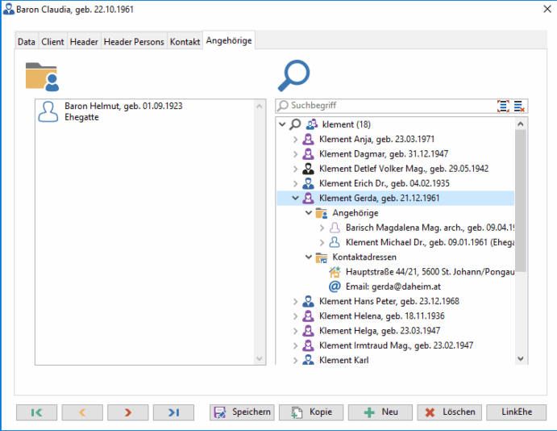Click the large magnifier search icon
The width and height of the screenshot is (557, 431).
[293, 76]
